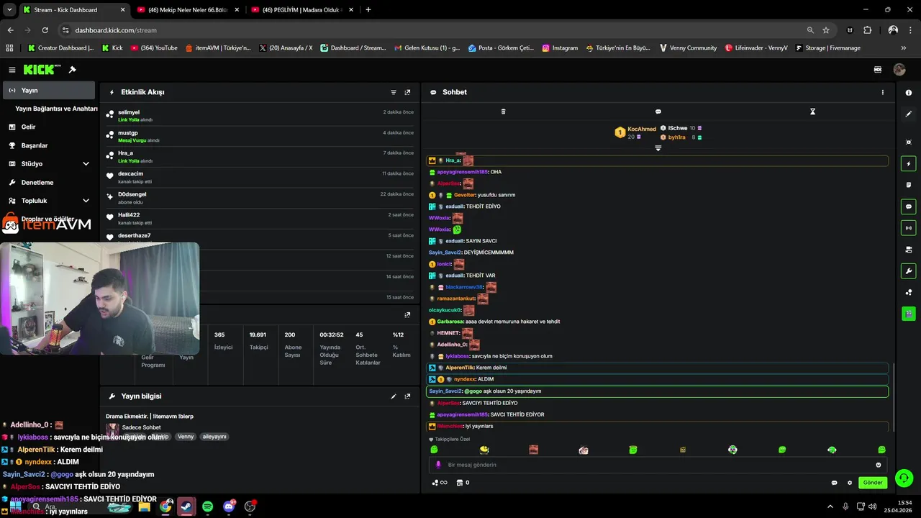Click the layout panels icon in right sidebar
Viewport: 921px width, 518px height.
tap(909, 250)
